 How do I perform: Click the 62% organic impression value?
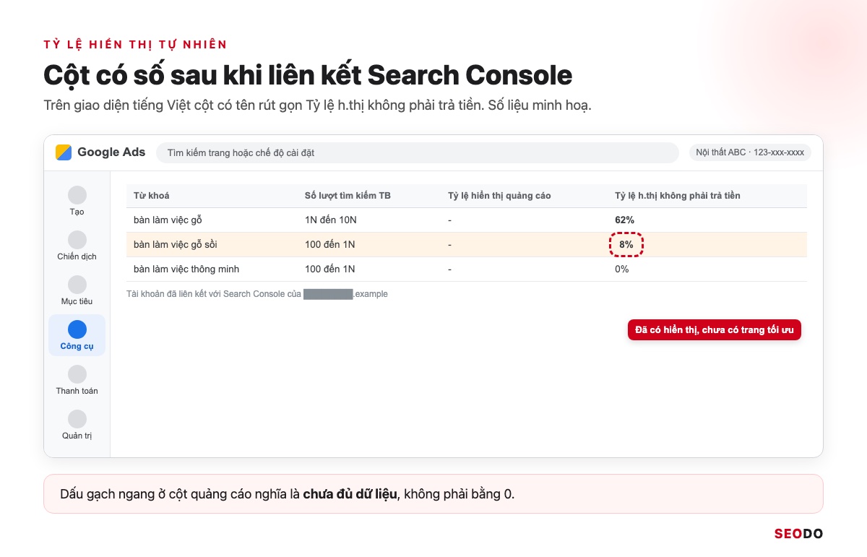point(624,220)
